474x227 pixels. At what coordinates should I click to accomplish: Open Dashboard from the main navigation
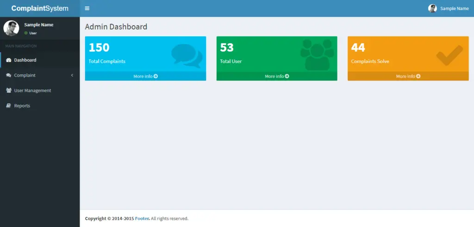(25, 60)
